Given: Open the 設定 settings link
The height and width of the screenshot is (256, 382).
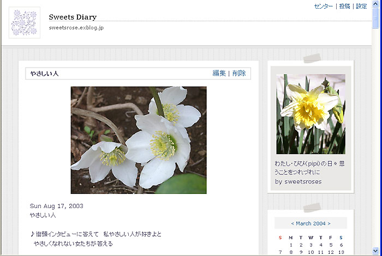Looking at the screenshot, I should pyautogui.click(x=361, y=7).
